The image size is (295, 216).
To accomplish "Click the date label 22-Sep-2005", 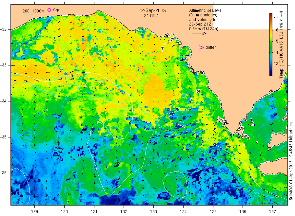I will pos(152,10).
